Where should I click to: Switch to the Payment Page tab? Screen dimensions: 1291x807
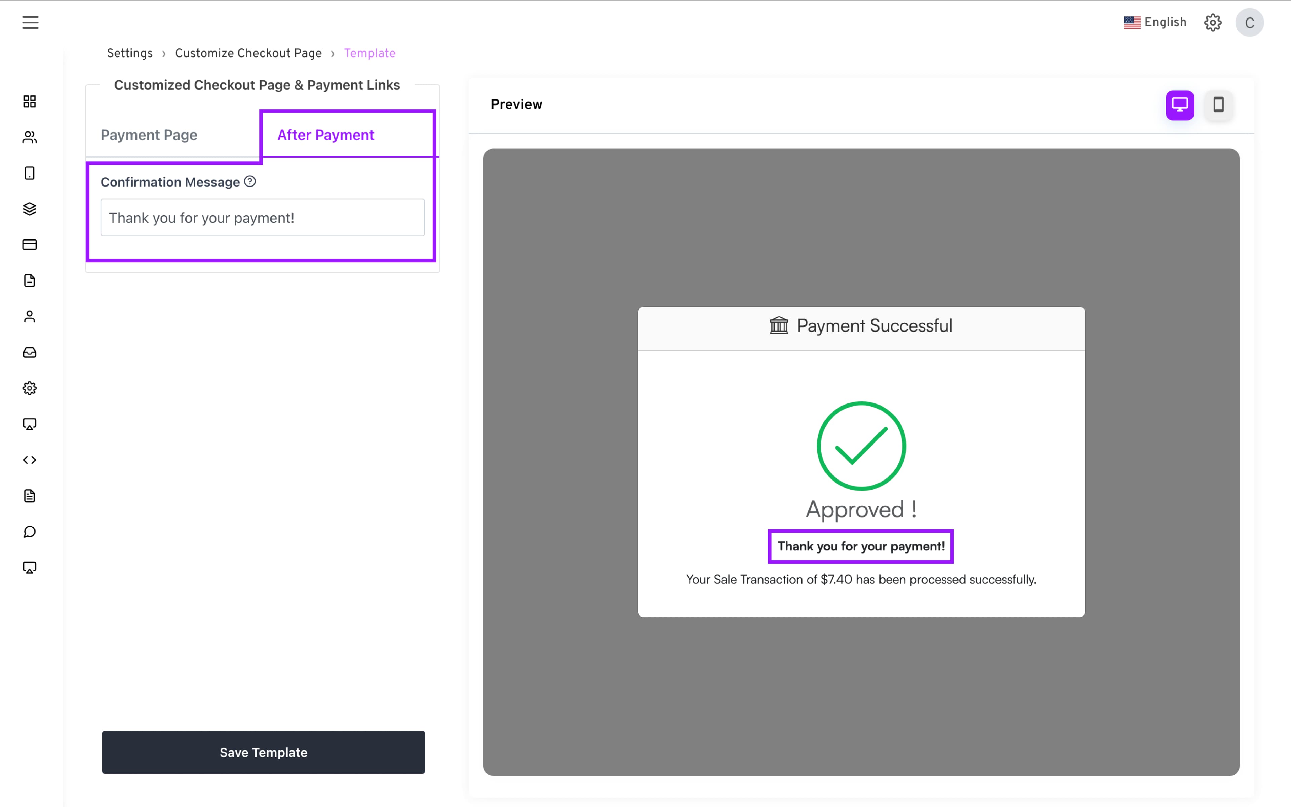point(149,135)
